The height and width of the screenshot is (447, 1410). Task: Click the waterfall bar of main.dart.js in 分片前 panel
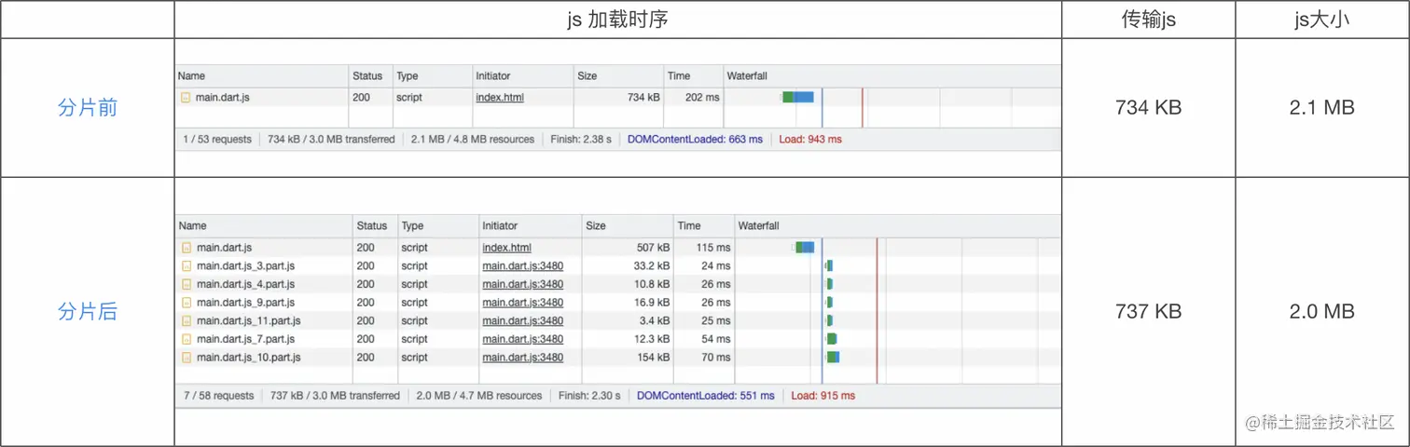798,97
